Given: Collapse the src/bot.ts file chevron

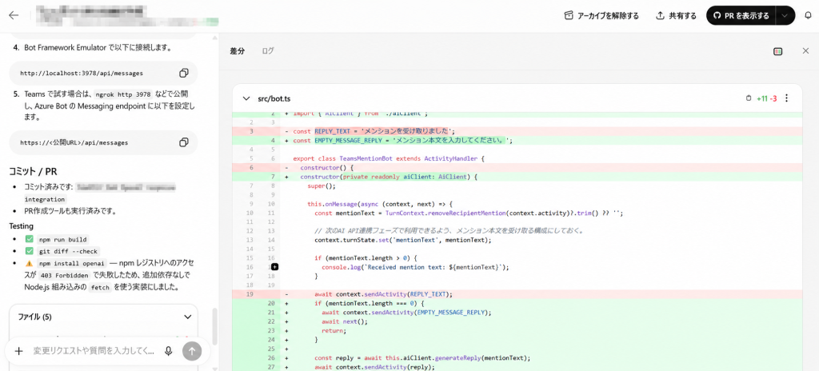Looking at the screenshot, I should click(246, 98).
